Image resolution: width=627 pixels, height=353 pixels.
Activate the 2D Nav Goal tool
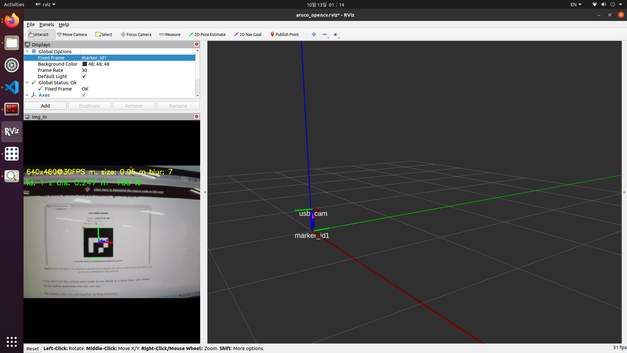248,34
